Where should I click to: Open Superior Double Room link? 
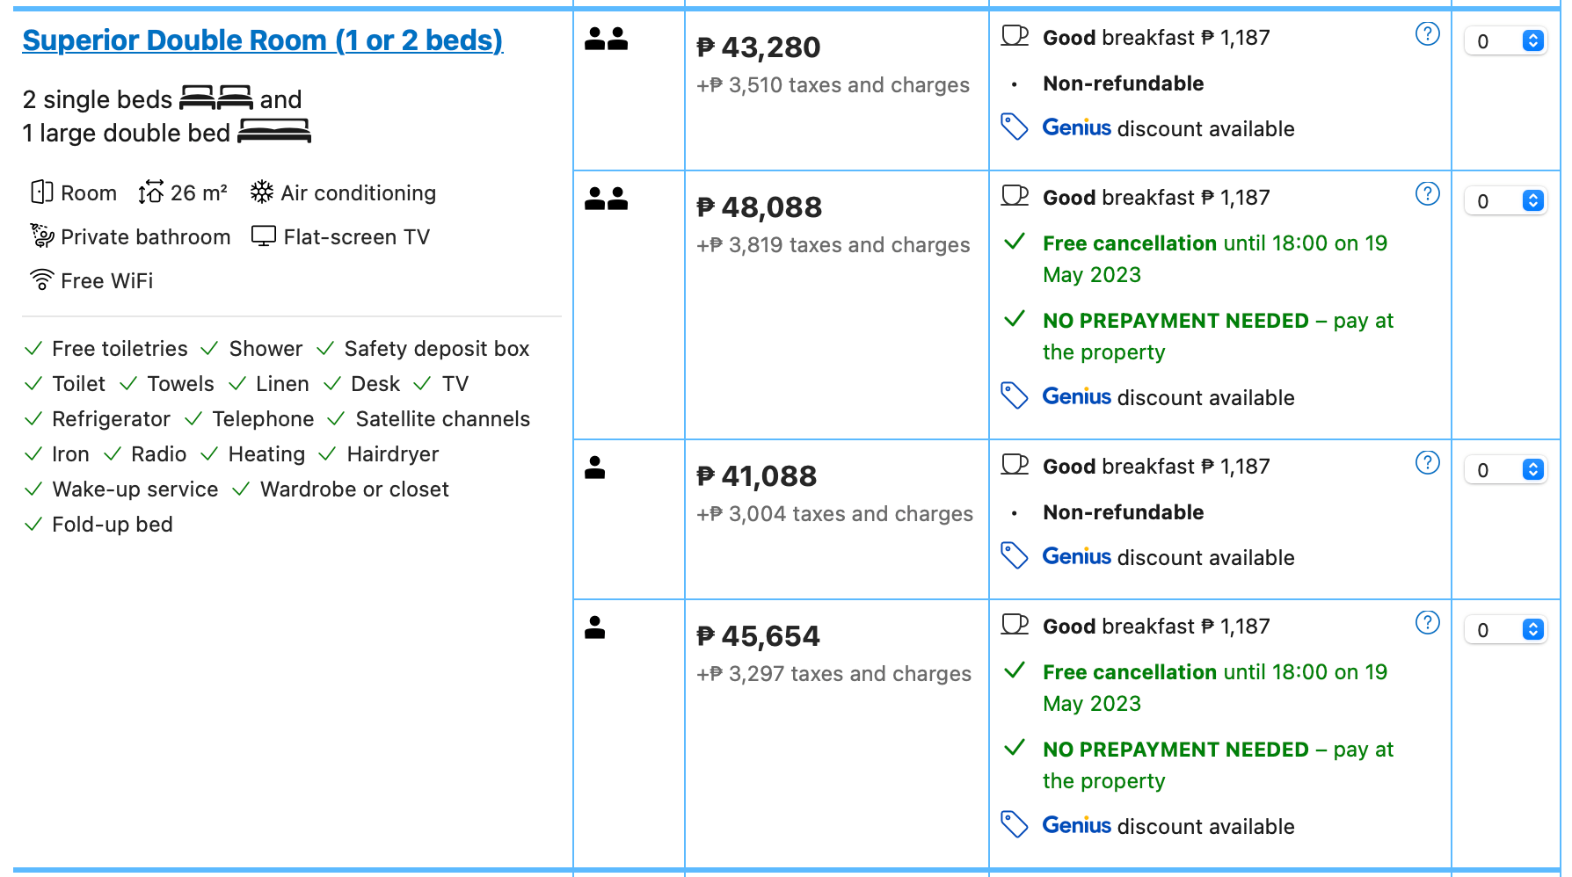coord(262,40)
